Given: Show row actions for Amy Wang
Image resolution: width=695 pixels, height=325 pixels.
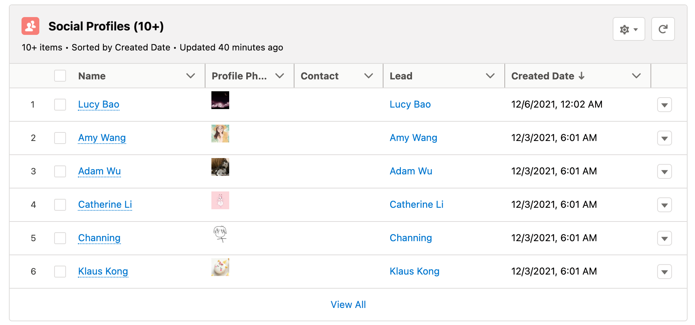Looking at the screenshot, I should (x=664, y=138).
